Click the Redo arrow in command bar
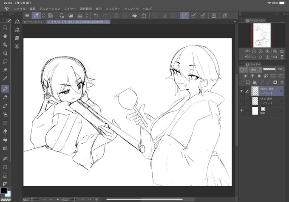The image size is (289, 202). pos(105,15)
